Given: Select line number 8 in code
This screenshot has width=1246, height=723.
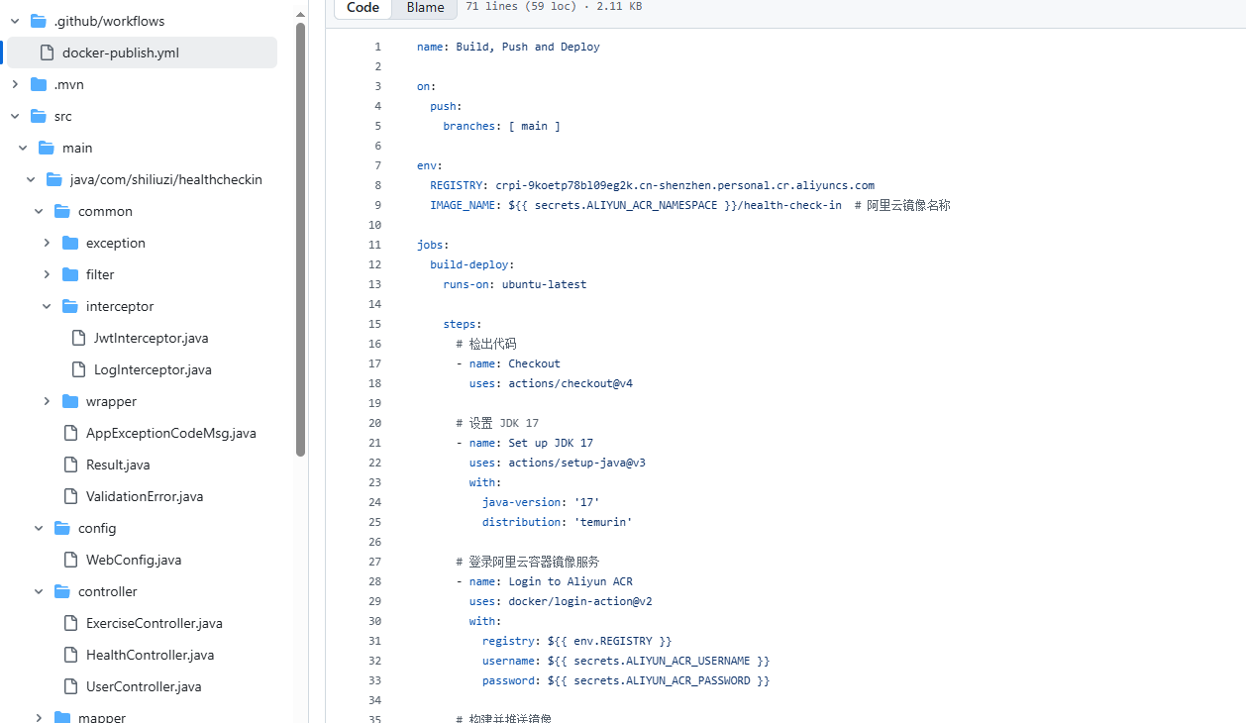Looking at the screenshot, I should 377,185.
